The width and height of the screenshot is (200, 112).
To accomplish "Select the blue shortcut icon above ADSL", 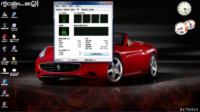I will pyautogui.click(x=5, y=82).
